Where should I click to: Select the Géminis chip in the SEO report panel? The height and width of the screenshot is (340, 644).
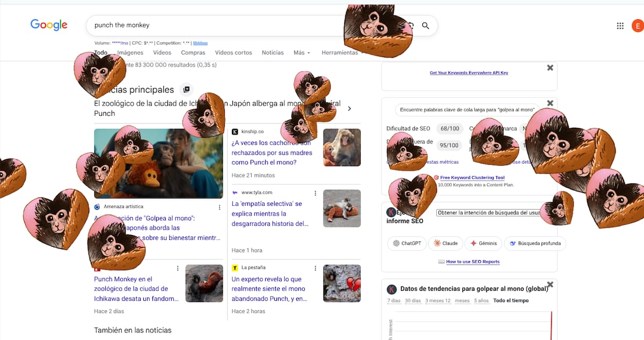(x=483, y=243)
